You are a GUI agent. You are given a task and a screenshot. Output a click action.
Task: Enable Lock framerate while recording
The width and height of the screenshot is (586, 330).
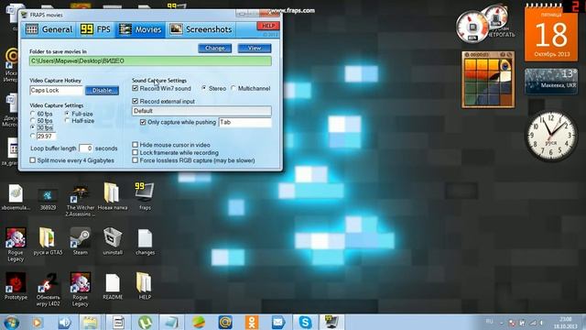tap(136, 152)
